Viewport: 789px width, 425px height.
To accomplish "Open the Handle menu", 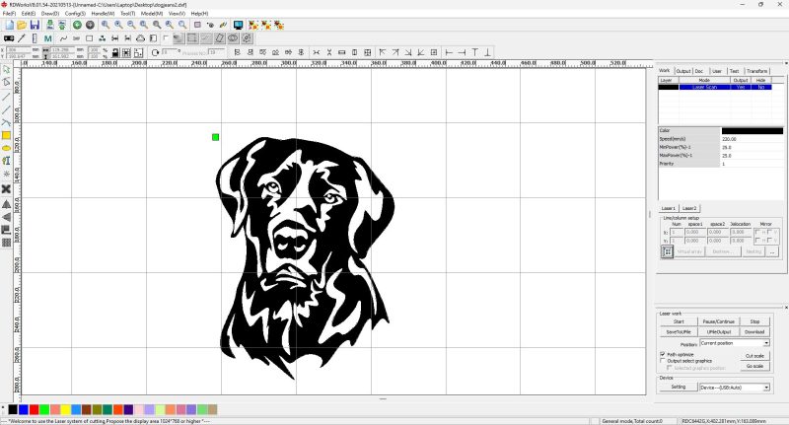I will click(x=101, y=13).
